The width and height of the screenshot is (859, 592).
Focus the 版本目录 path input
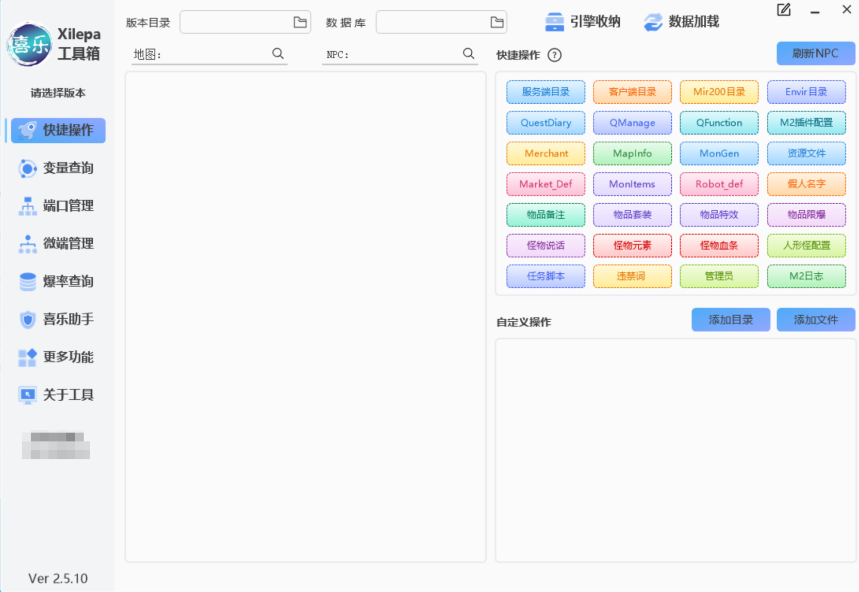245,22
